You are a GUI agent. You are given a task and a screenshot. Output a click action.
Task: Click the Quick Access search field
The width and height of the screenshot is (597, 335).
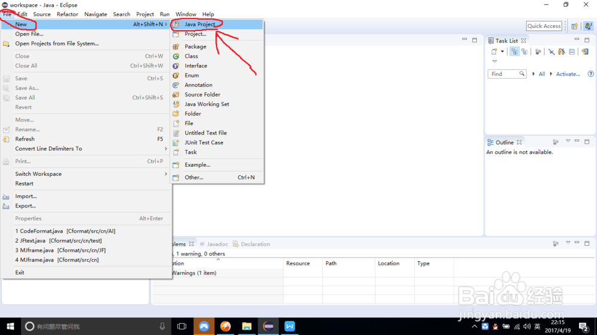click(x=544, y=26)
